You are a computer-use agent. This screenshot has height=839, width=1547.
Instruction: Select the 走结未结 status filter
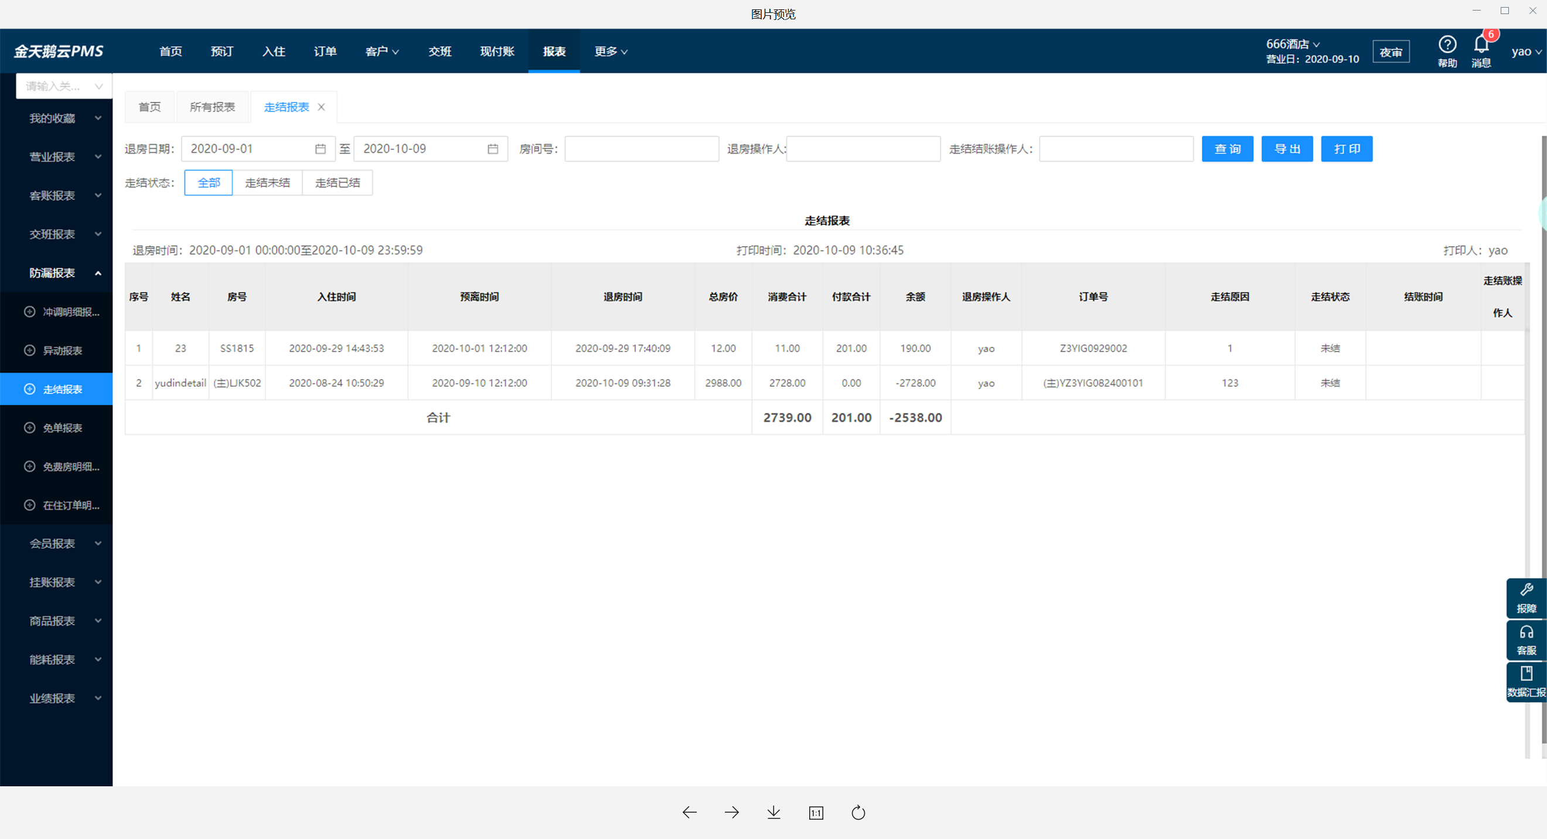pyautogui.click(x=267, y=183)
